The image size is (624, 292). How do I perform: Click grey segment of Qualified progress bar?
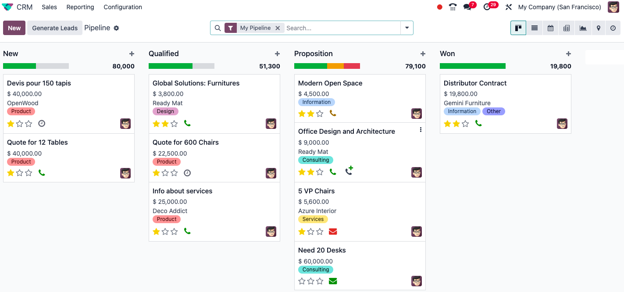click(203, 66)
